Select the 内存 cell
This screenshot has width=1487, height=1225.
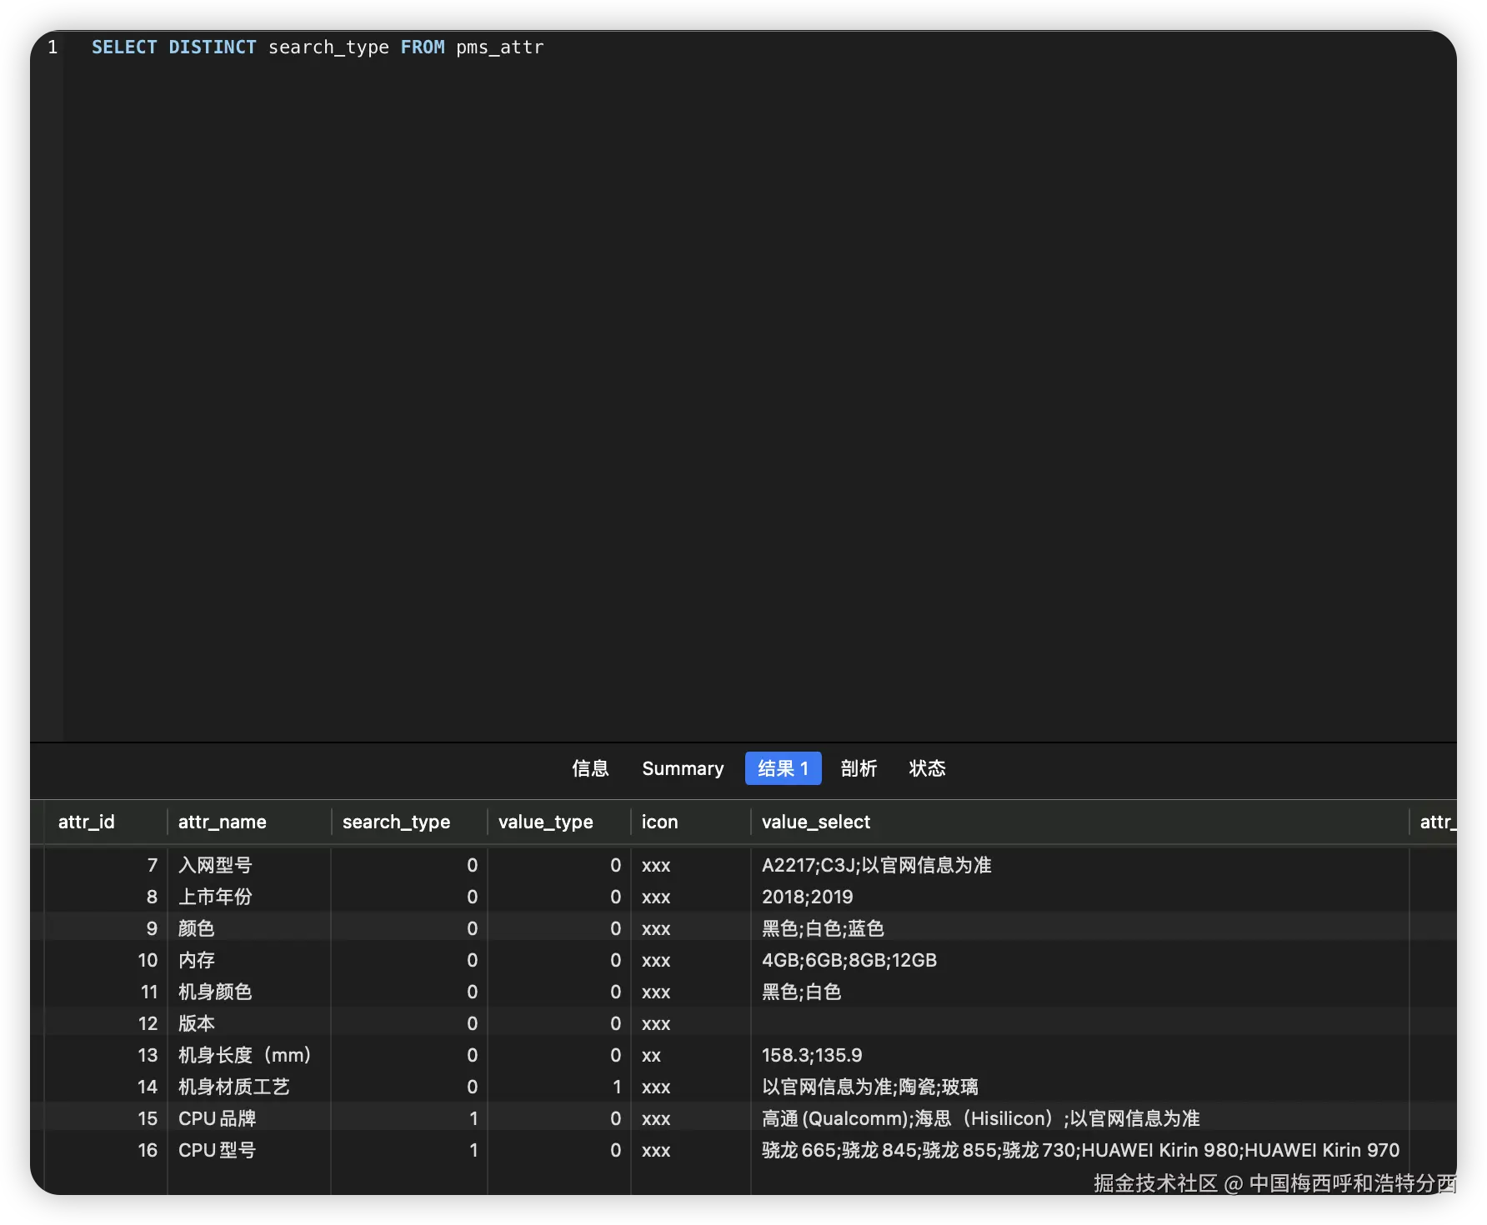click(x=248, y=960)
